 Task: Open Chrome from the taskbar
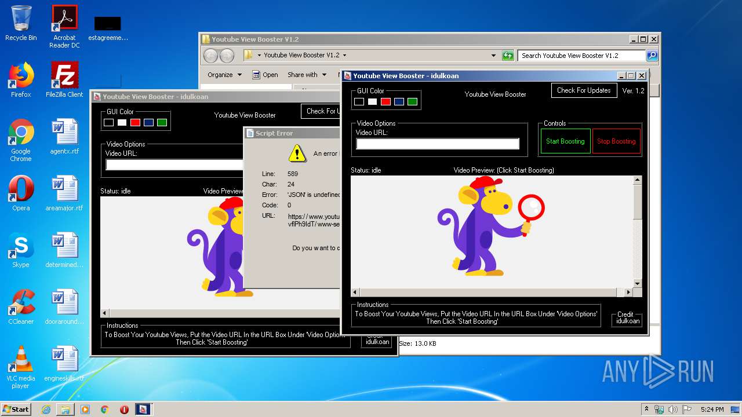click(105, 409)
